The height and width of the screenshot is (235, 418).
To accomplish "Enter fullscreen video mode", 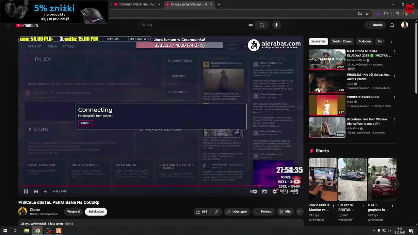I will (296, 192).
